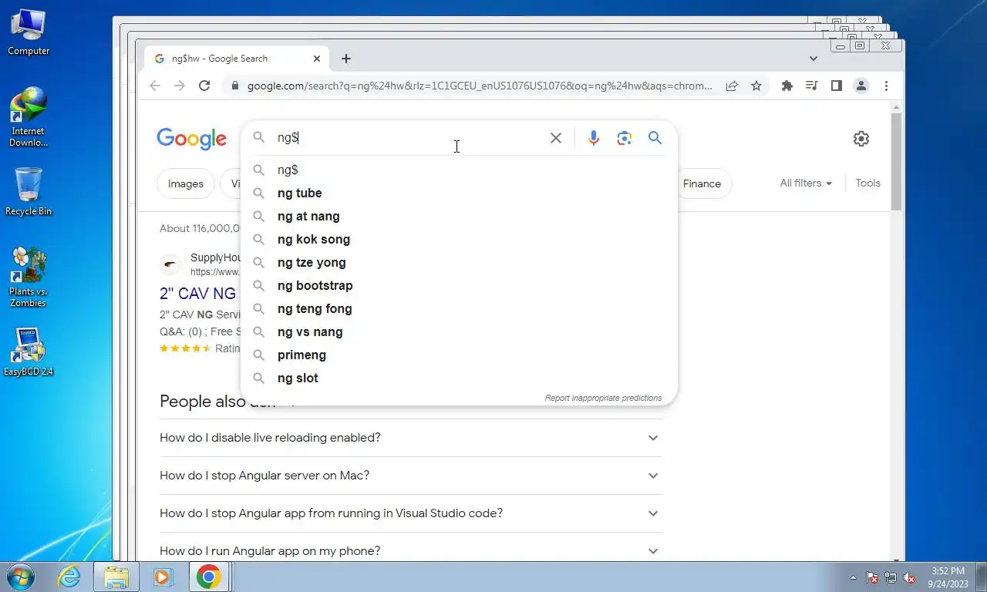Open Action Center flag icon
Screen dimensions: 987x592
pos(872,577)
